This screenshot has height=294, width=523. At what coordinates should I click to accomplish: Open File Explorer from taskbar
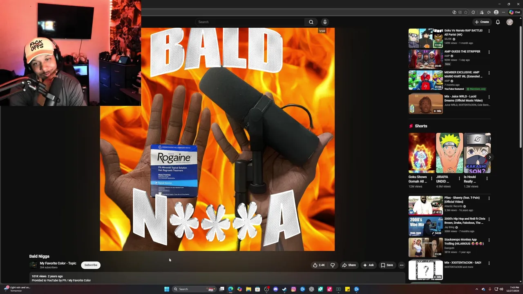248,289
